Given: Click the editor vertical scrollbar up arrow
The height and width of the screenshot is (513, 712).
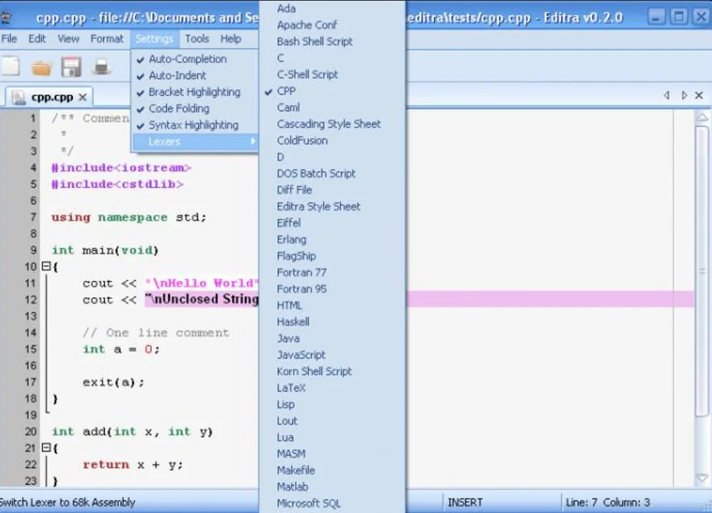Looking at the screenshot, I should click(702, 117).
